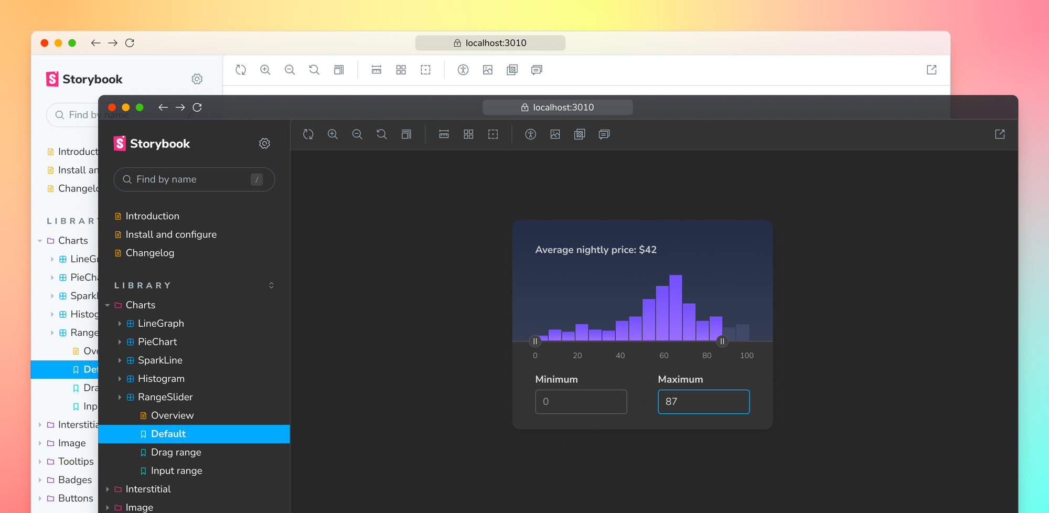Expand the Histogram component

click(120, 378)
